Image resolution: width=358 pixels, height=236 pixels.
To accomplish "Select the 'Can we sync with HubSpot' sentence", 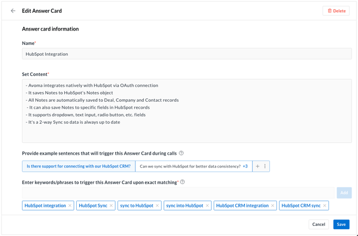I will click(x=189, y=166).
